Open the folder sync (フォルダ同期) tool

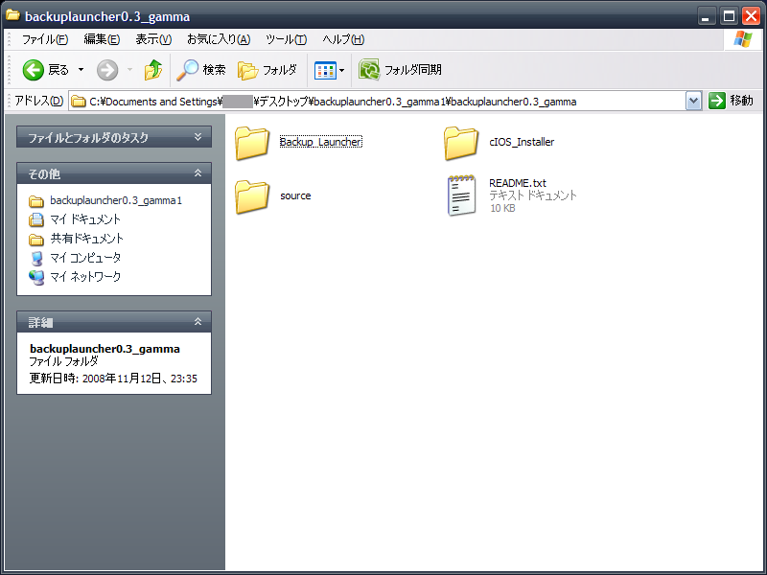tap(400, 70)
